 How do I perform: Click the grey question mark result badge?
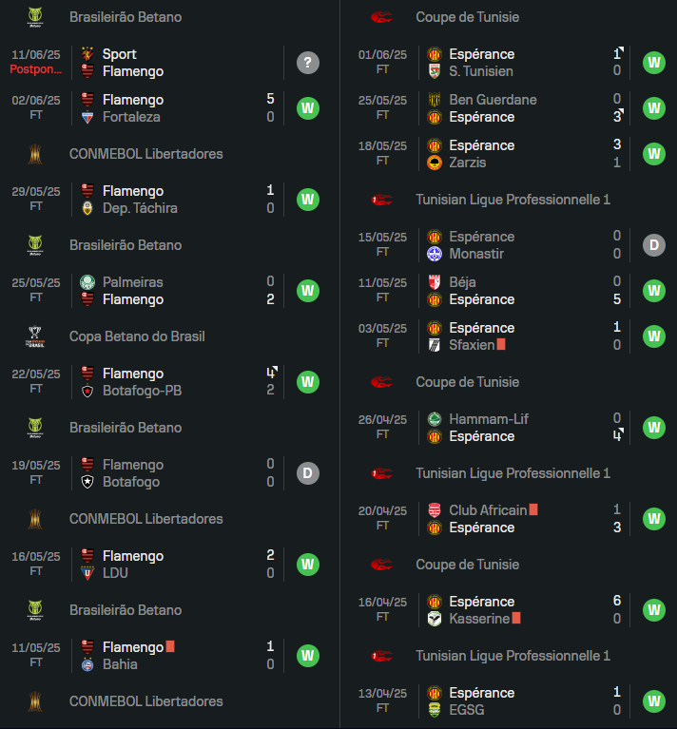[x=308, y=63]
